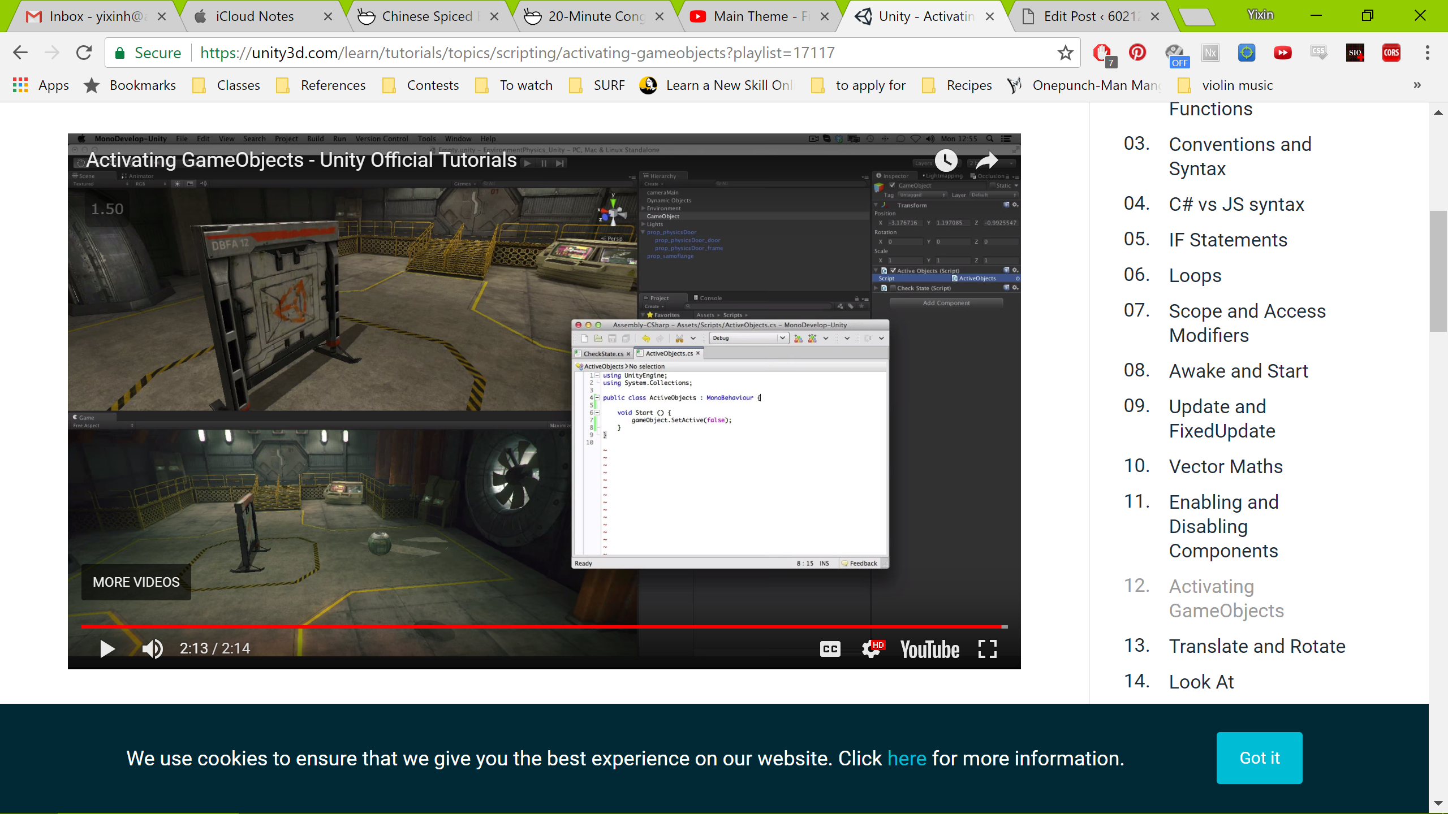
Task: Open the MORE VIDEOS panel
Action: 136,582
